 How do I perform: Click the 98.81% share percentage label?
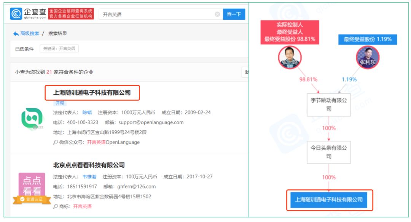click(x=308, y=79)
